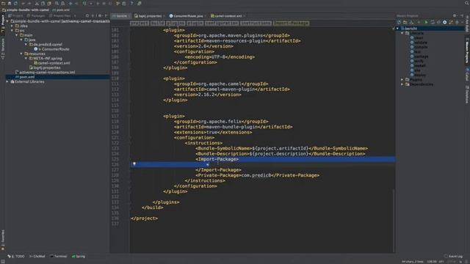Open camel-context.xml in project tree
This screenshot has width=470, height=264.
pyautogui.click(x=52, y=63)
